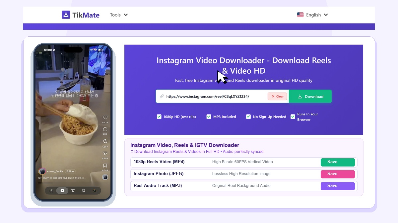Viewport: 398px width, 223px height.
Task: Click the Korean caption under the username
Action: pyautogui.click(x=62, y=178)
